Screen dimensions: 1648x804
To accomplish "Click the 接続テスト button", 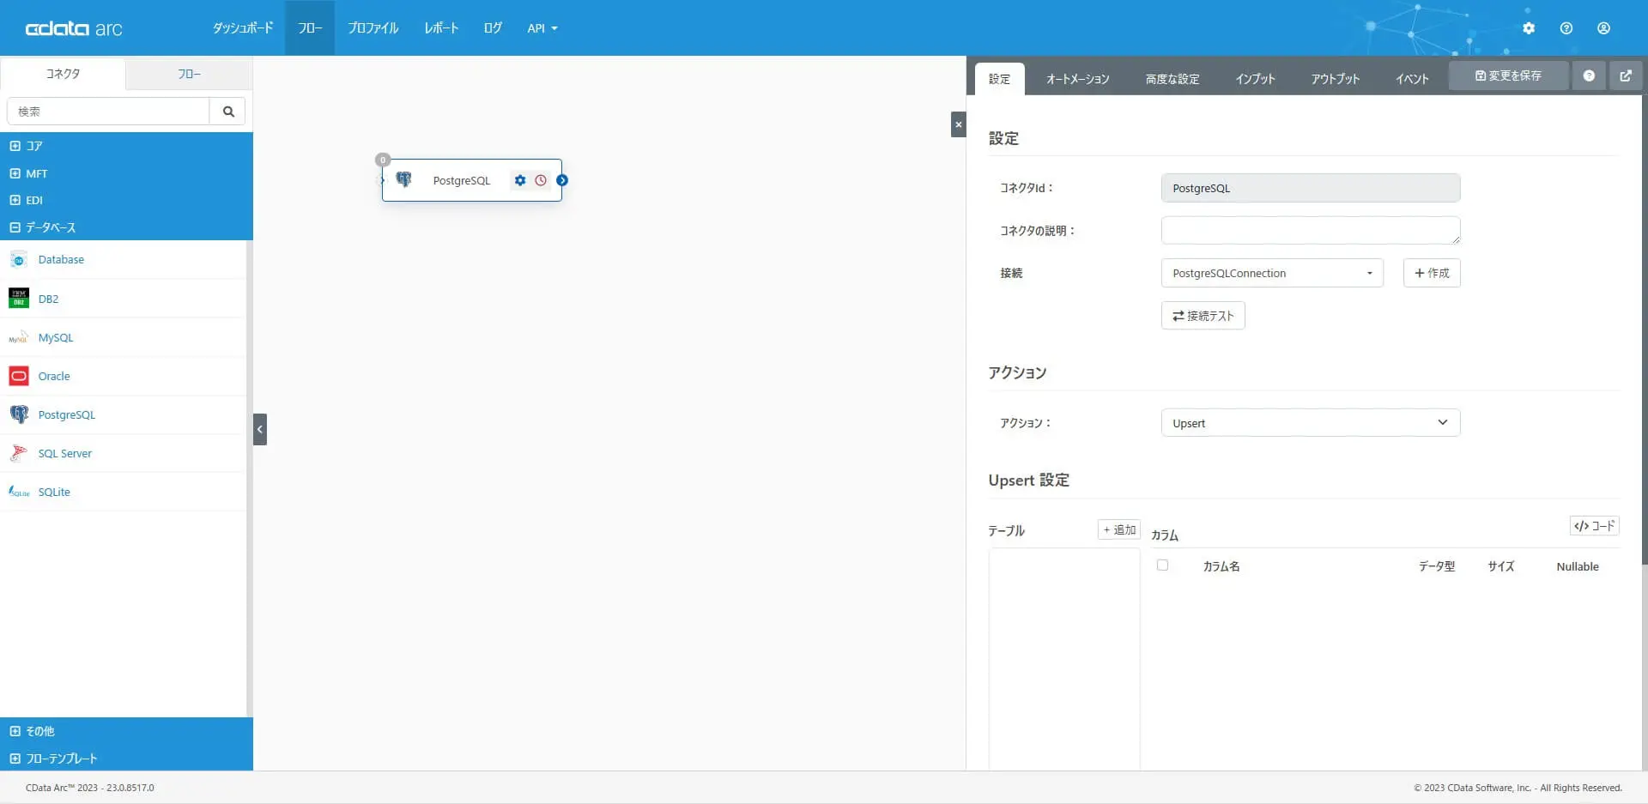I will point(1203,316).
